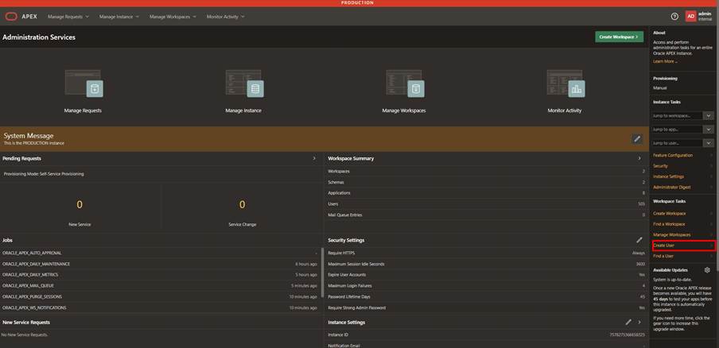Select the ORACLE_APEX_MAIL_QUEUE job row
The image size is (719, 348).
point(160,286)
